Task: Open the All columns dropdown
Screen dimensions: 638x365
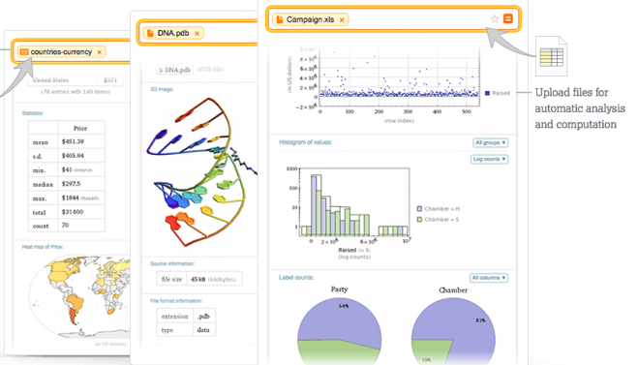Action: [x=489, y=278]
